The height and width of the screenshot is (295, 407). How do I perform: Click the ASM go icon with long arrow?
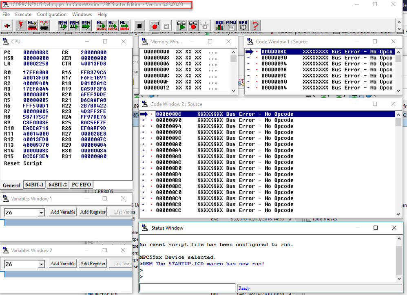click(86, 26)
